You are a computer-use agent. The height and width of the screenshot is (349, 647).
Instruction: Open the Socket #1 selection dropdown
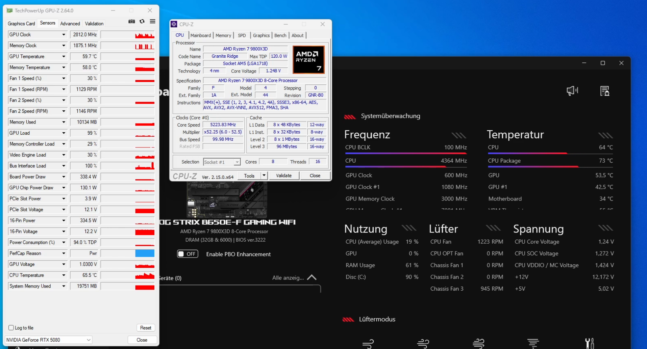222,162
